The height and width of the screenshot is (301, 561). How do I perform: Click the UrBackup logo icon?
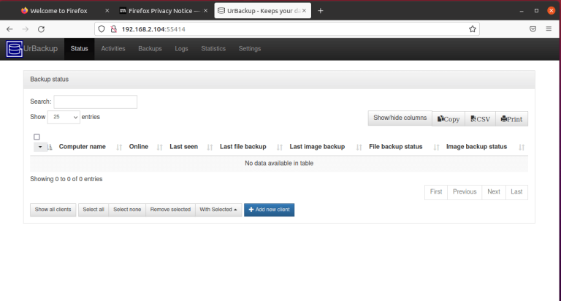(x=15, y=49)
